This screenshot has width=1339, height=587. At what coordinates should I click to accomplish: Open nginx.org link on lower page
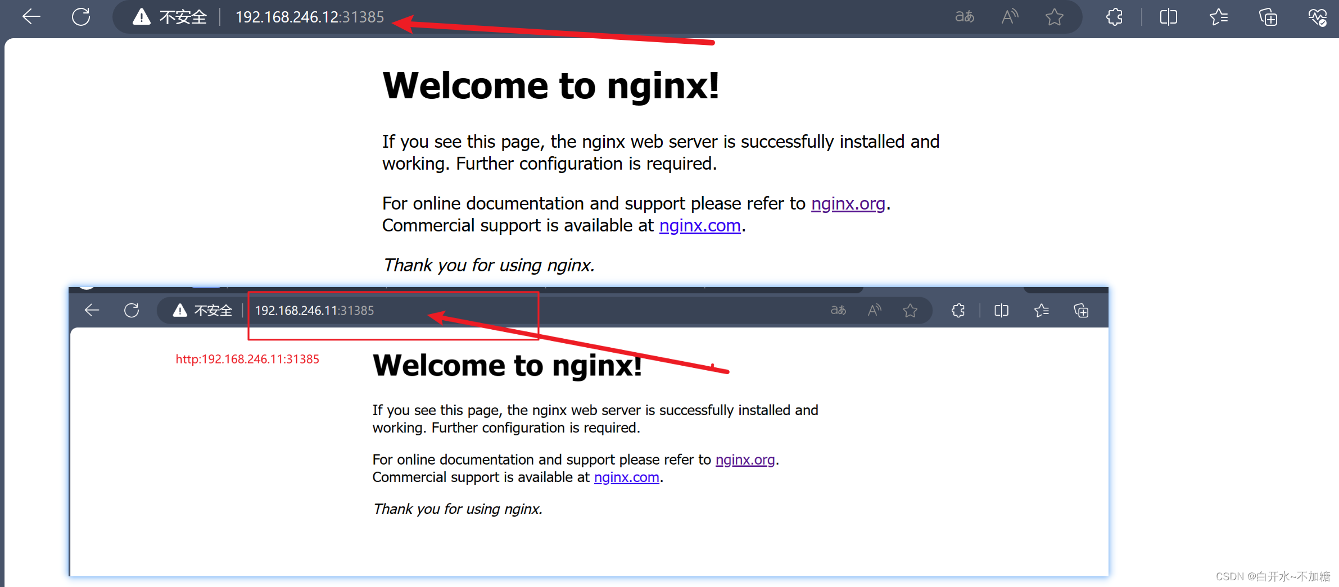pyautogui.click(x=745, y=459)
